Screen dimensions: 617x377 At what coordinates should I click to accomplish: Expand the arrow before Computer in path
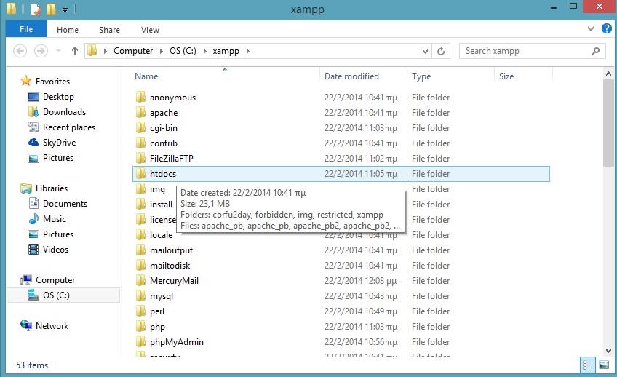click(x=105, y=51)
